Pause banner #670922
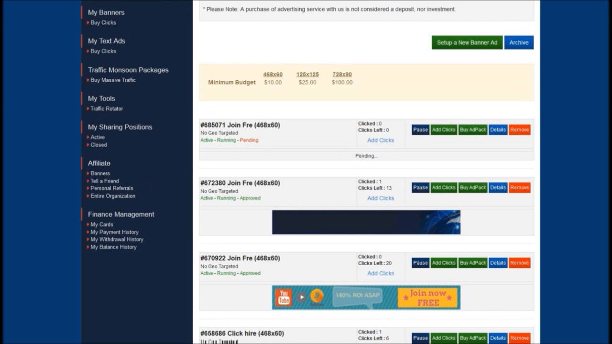 [420, 263]
